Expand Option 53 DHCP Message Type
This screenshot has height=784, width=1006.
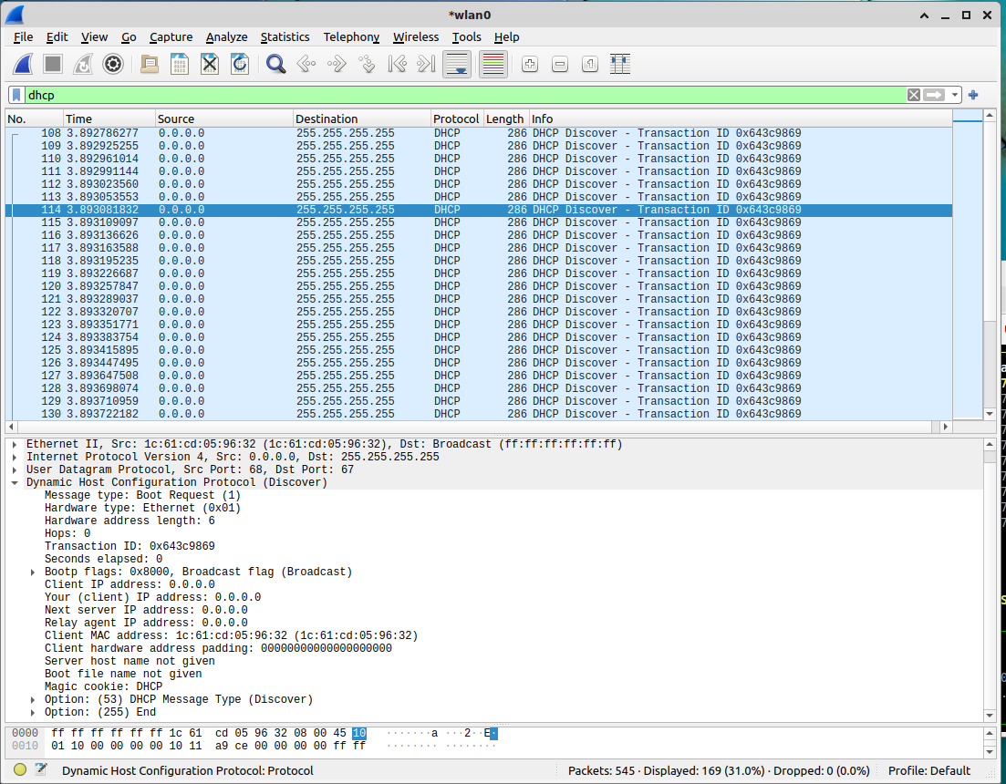coord(33,699)
